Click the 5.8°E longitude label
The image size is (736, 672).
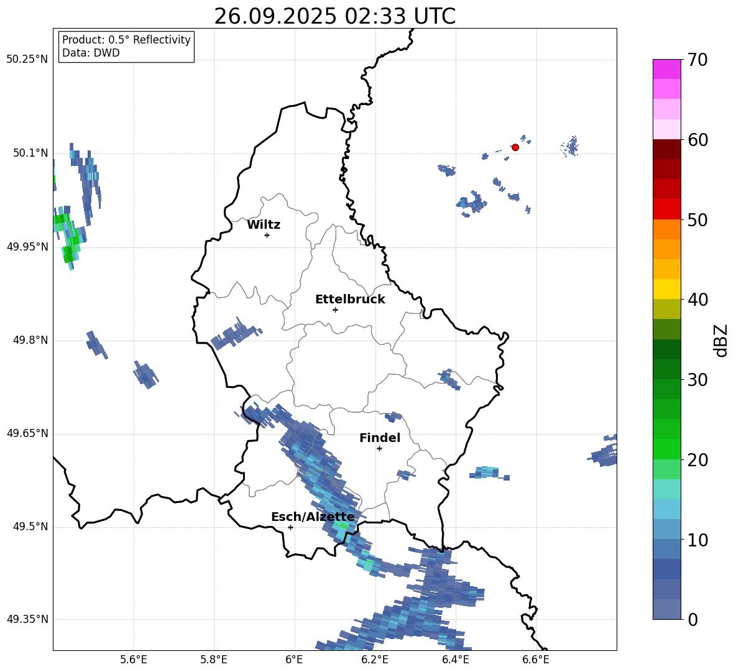214,660
